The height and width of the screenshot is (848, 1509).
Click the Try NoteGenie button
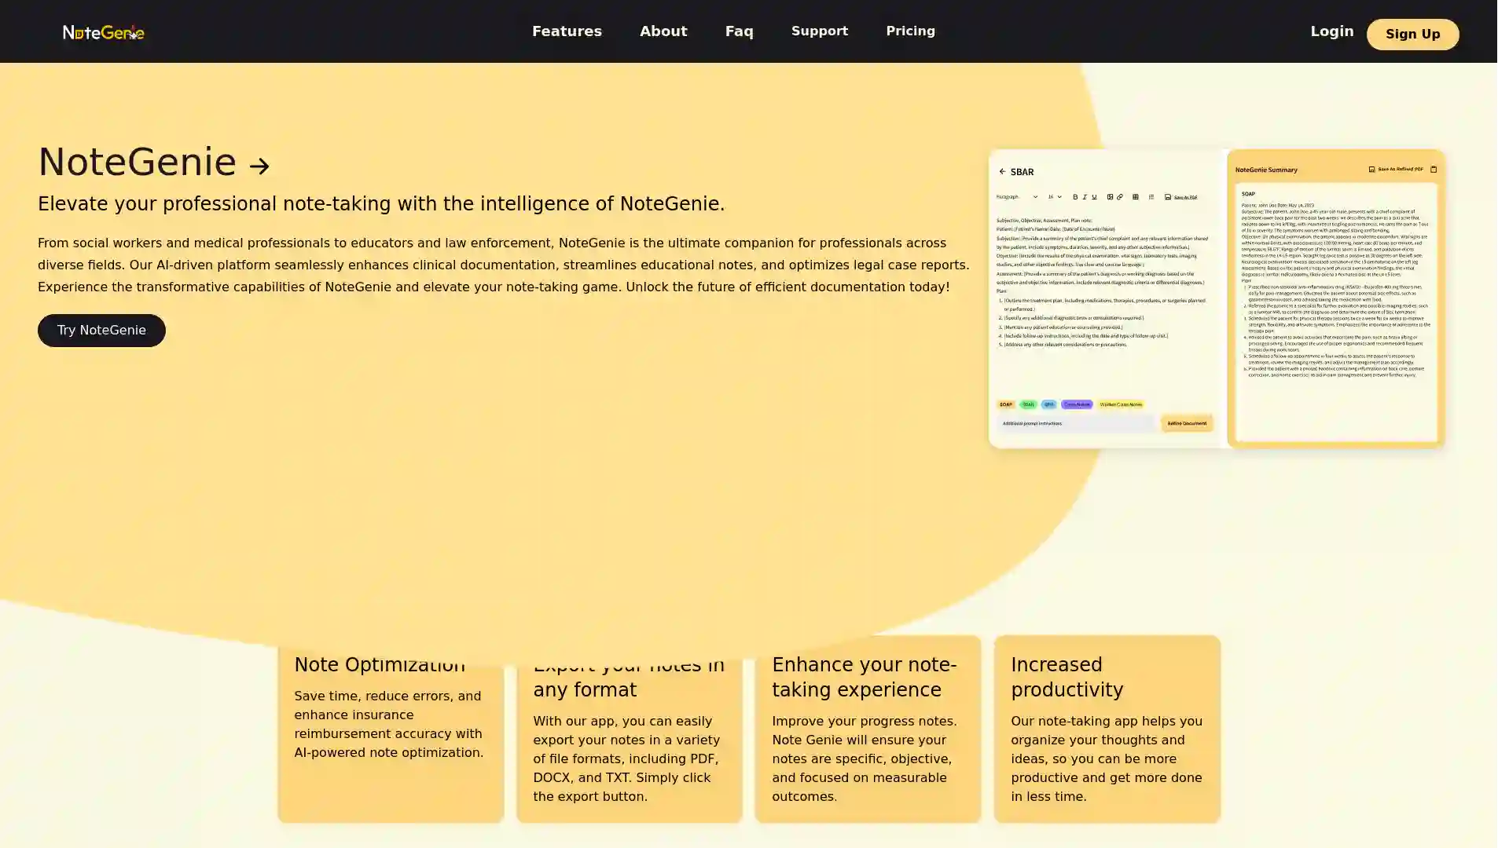(101, 331)
